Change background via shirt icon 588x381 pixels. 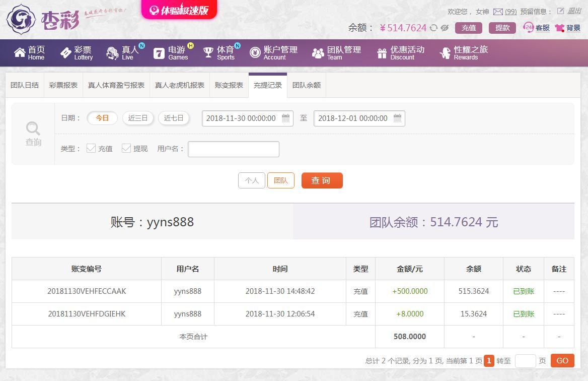559,28
